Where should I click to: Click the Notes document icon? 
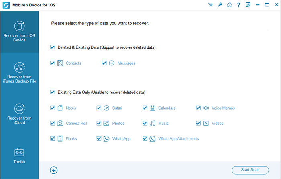60,108
